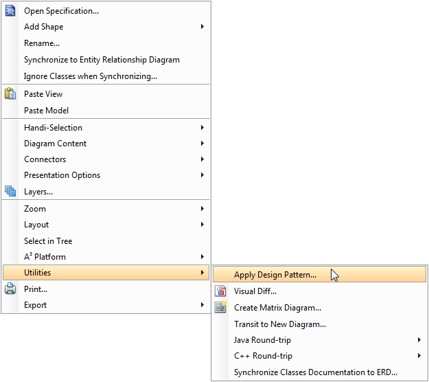Choose Rename... in the context menu
Image resolution: width=429 pixels, height=382 pixels.
click(106, 43)
